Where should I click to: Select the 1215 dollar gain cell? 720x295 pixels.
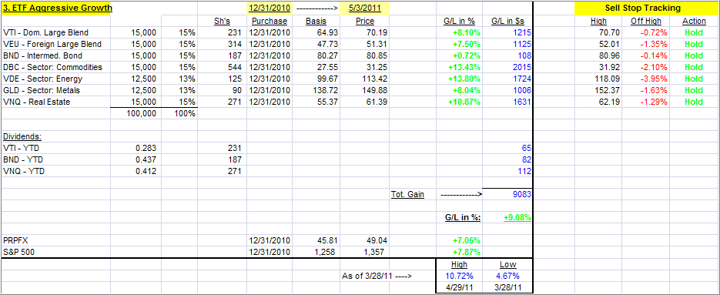pyautogui.click(x=507, y=32)
